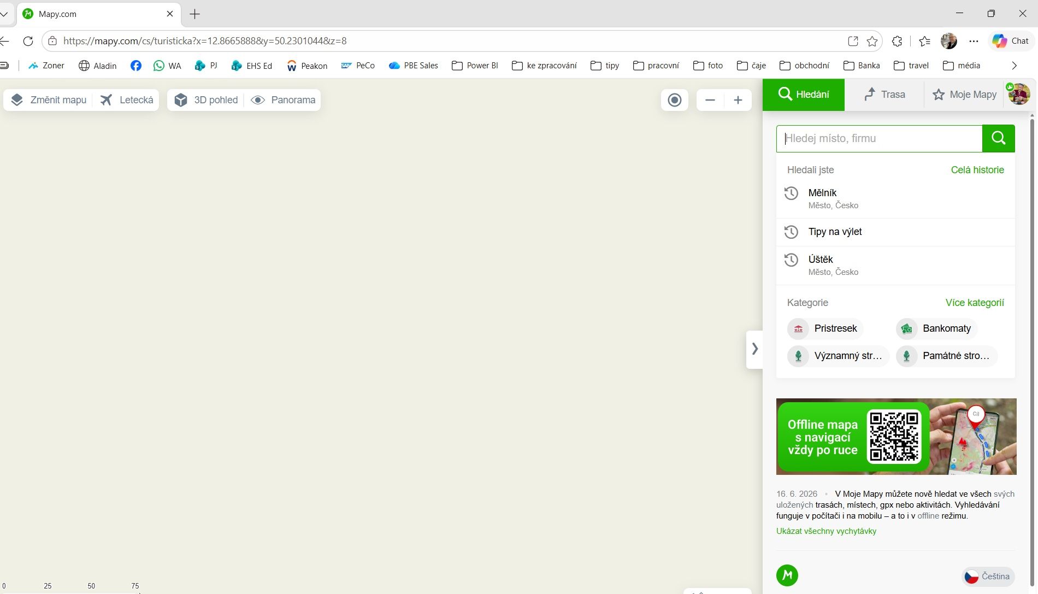
Task: Switch to Letecká aerial map
Action: click(x=127, y=100)
